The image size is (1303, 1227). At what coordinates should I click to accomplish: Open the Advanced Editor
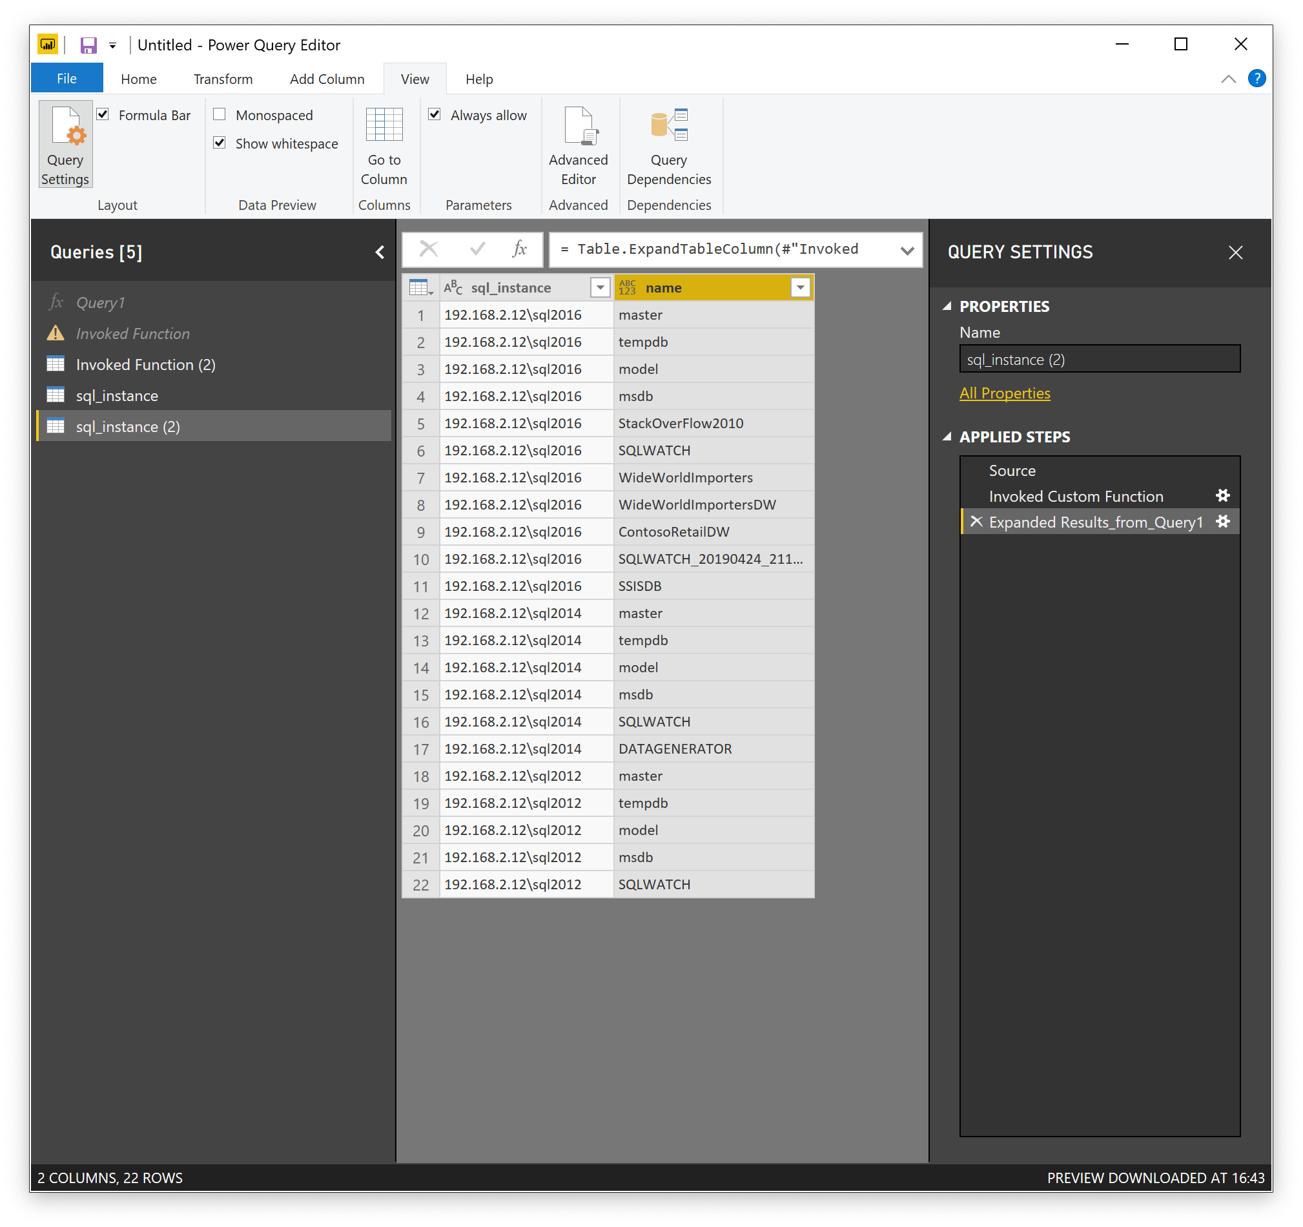(x=578, y=145)
